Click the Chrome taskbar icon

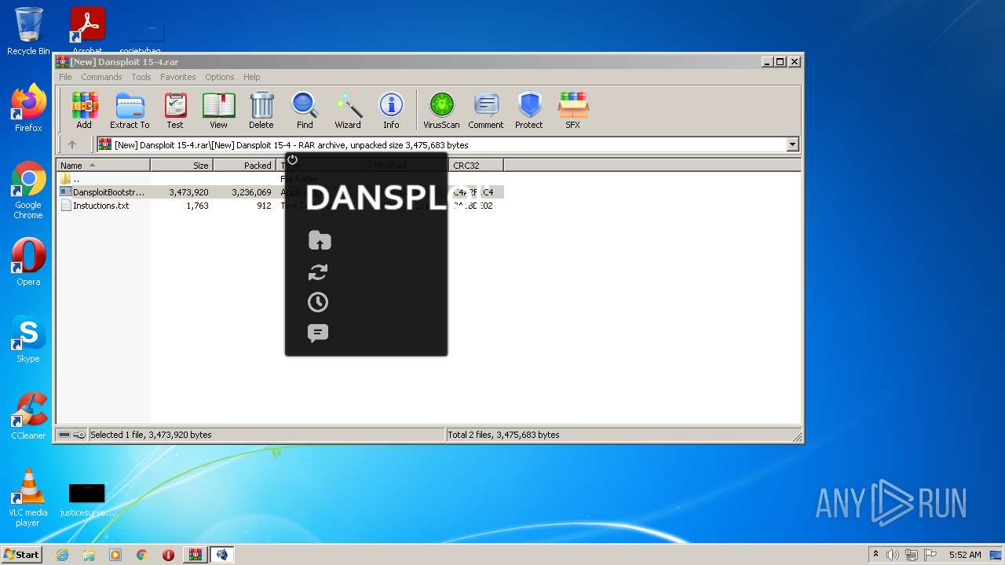142,555
